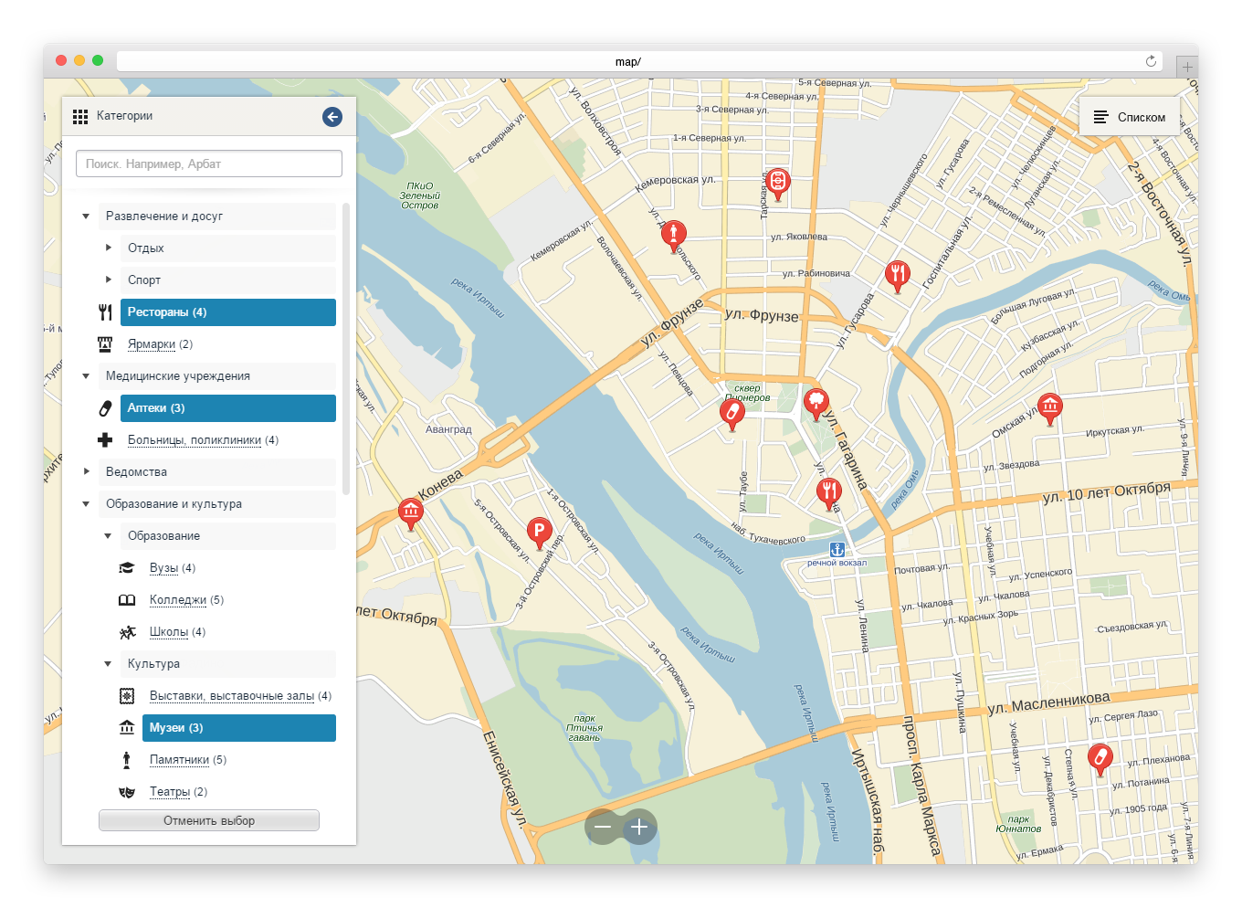The image size is (1242, 908).
Task: Click the pill icon beside Аптеки
Action: point(105,408)
